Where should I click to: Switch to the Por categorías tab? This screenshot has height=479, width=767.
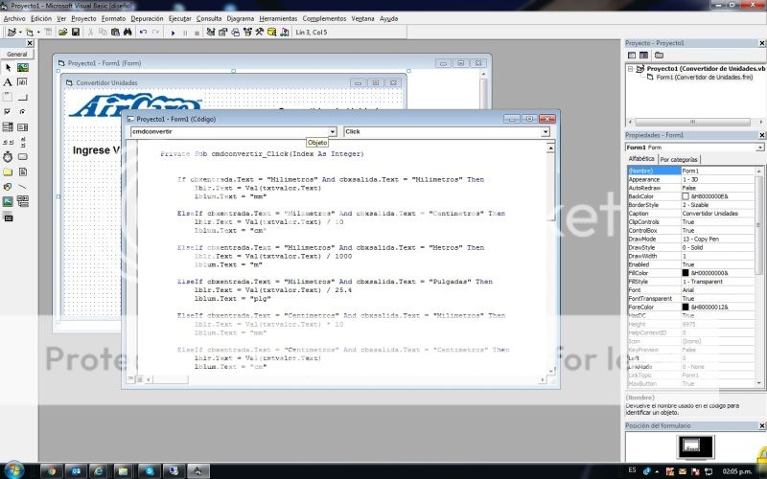[679, 159]
